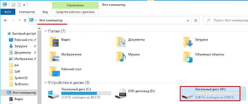Go up one level with arrow
Image resolution: width=248 pixels, height=104 pixels.
click(25, 20)
